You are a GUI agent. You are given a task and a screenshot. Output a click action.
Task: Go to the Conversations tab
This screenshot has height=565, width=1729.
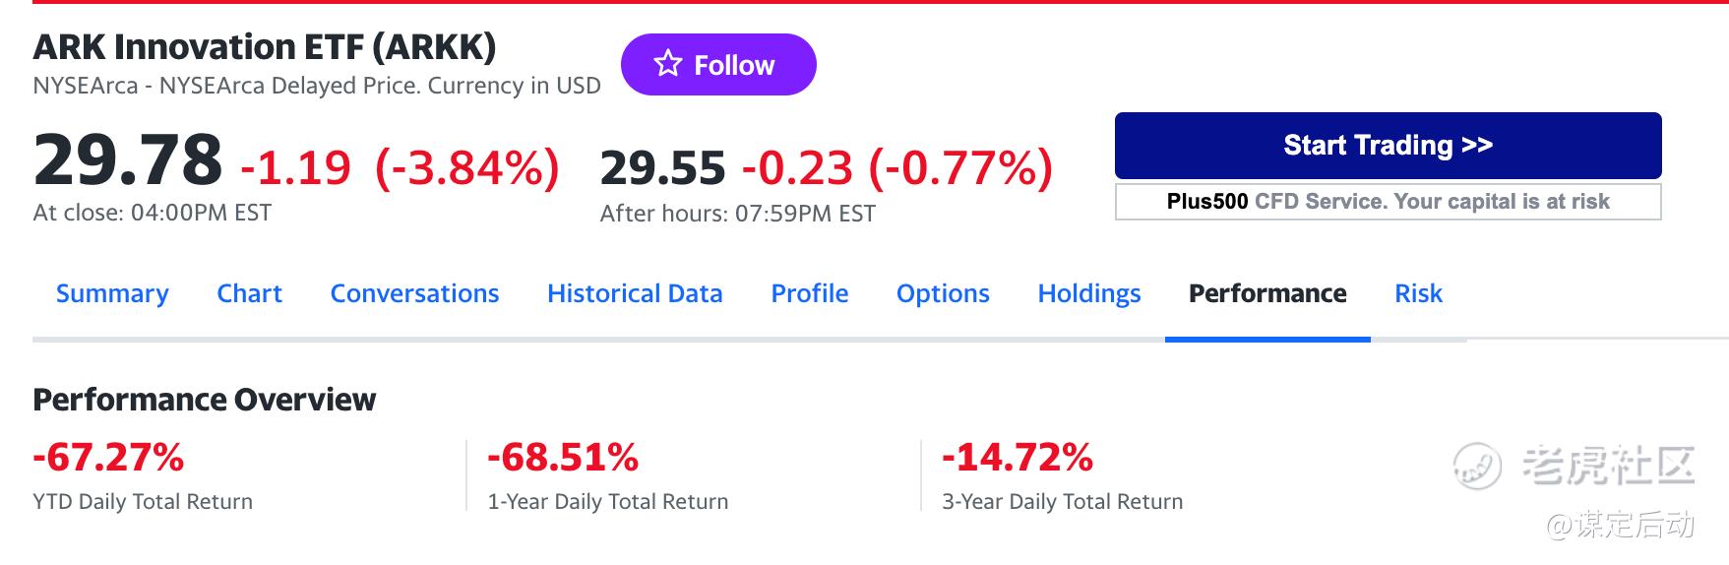point(414,293)
